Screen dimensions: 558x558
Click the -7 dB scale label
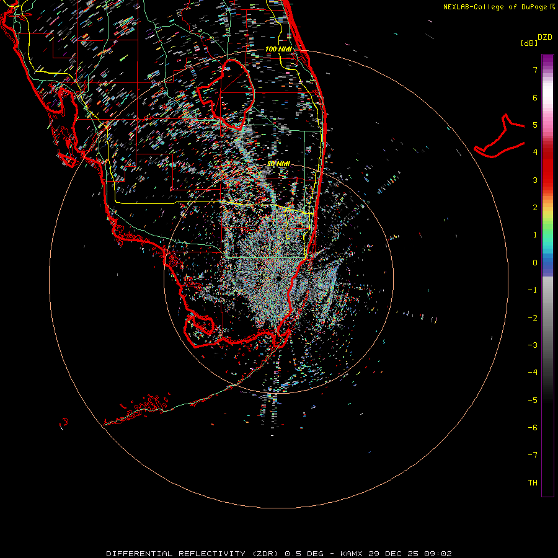pyautogui.click(x=533, y=455)
